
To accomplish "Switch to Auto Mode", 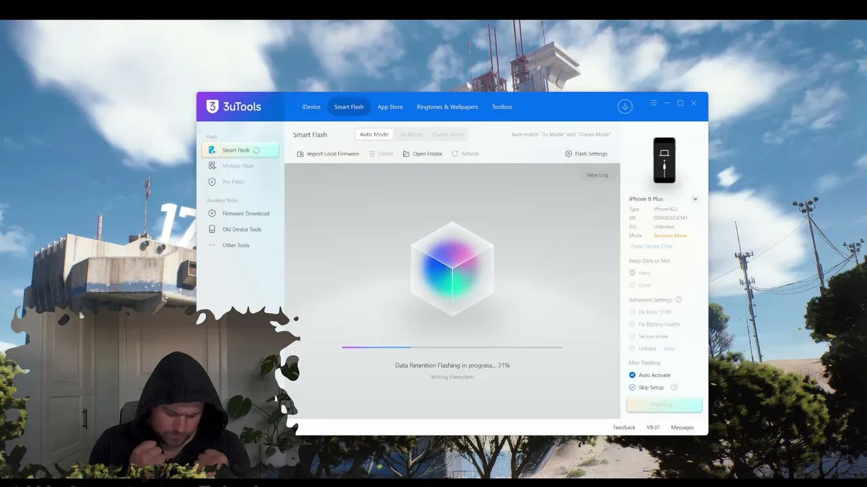I will click(374, 135).
